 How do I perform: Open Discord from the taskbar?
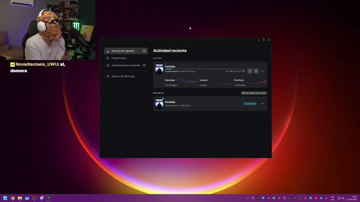point(42,198)
